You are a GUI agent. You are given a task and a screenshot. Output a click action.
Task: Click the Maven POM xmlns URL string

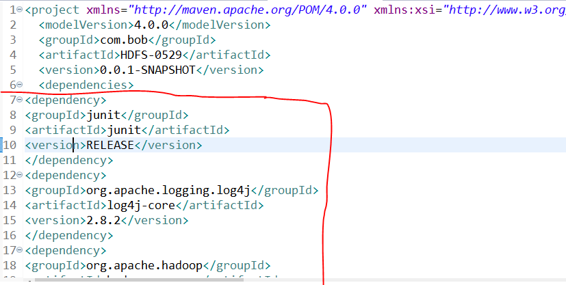tap(248, 10)
